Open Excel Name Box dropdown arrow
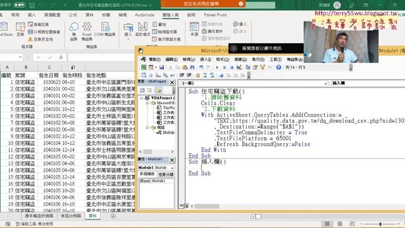The height and width of the screenshot is (228, 405). 20,57
